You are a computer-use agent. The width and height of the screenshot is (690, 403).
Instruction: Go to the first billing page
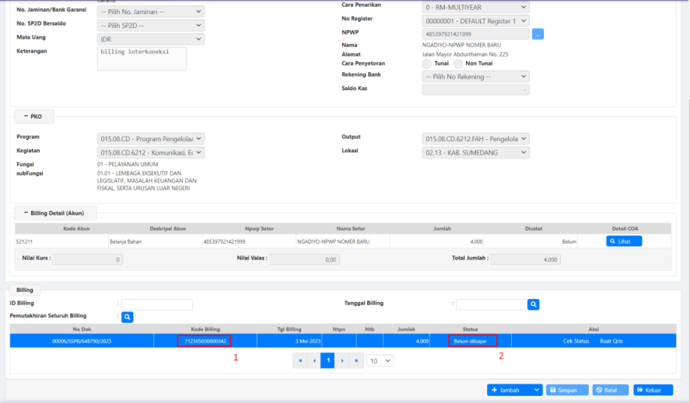pos(300,360)
